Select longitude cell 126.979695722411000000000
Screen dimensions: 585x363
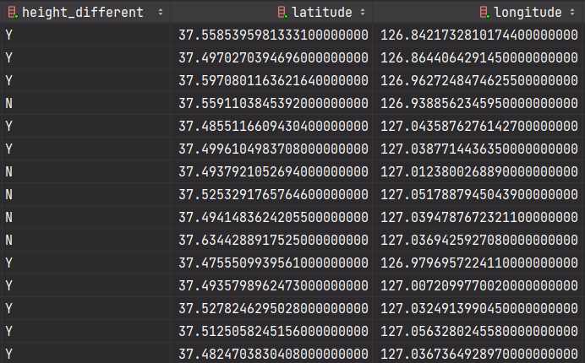(x=478, y=263)
